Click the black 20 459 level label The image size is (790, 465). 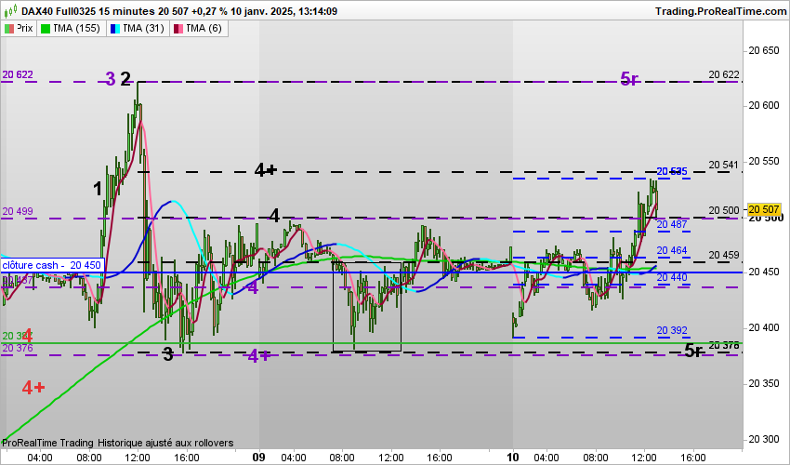tap(723, 255)
